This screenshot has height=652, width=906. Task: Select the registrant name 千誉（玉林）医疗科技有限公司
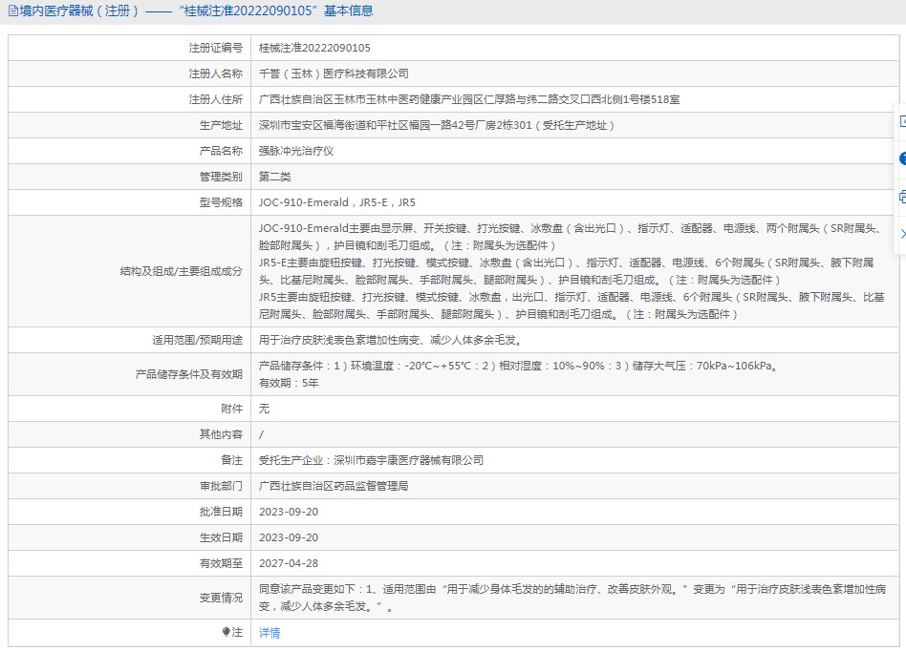[x=334, y=74]
